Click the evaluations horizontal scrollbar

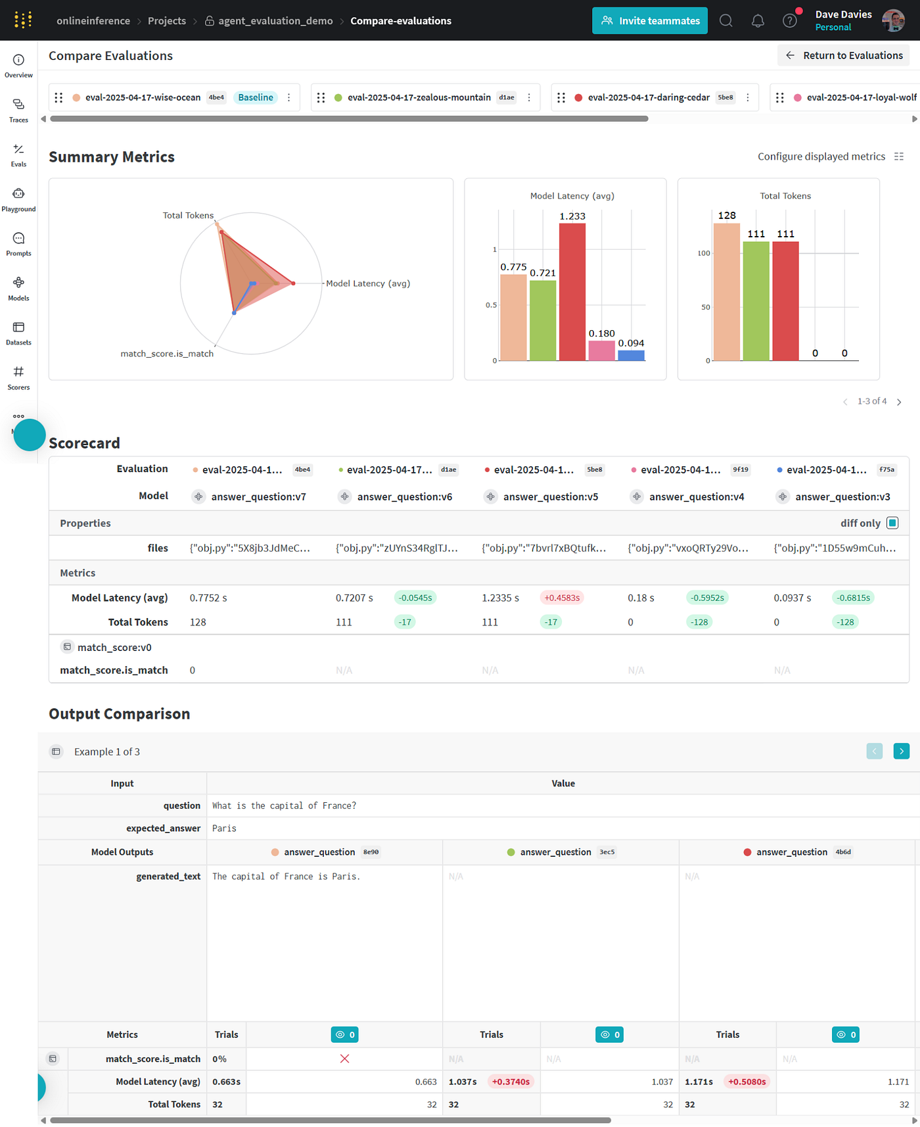[349, 119]
